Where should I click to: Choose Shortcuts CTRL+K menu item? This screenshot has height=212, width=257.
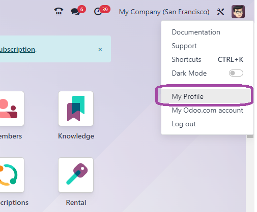tap(207, 59)
